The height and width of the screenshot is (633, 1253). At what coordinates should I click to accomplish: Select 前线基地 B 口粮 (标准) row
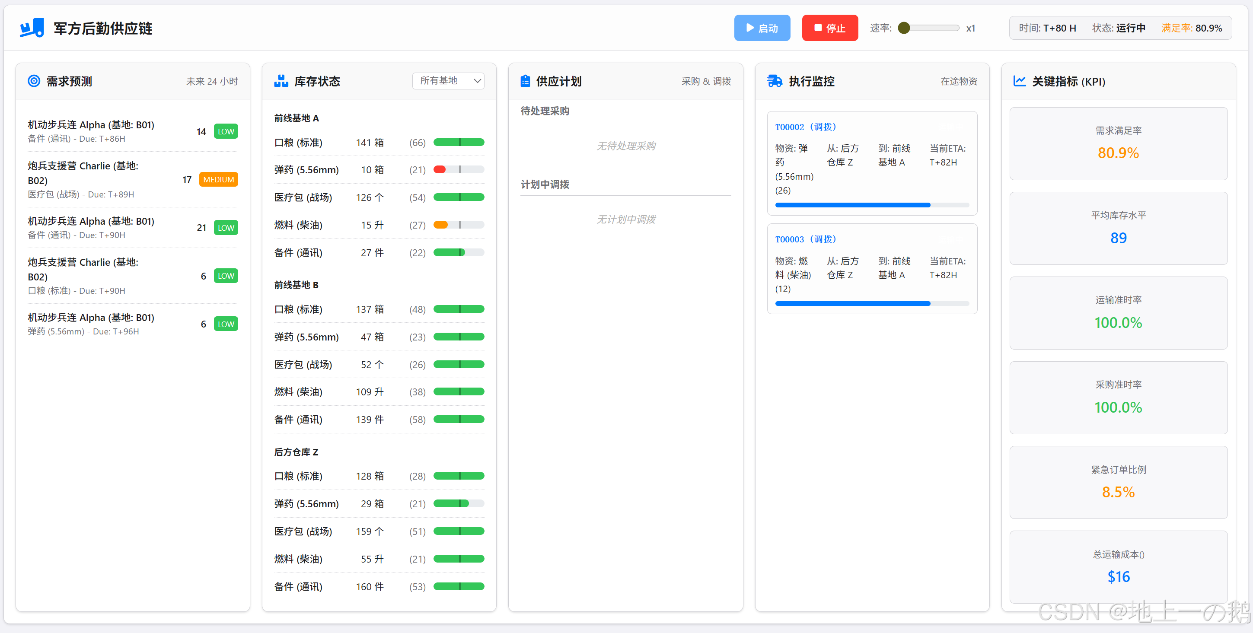[379, 309]
